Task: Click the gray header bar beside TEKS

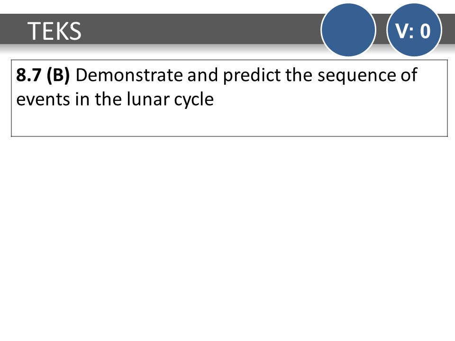Action: (200, 29)
